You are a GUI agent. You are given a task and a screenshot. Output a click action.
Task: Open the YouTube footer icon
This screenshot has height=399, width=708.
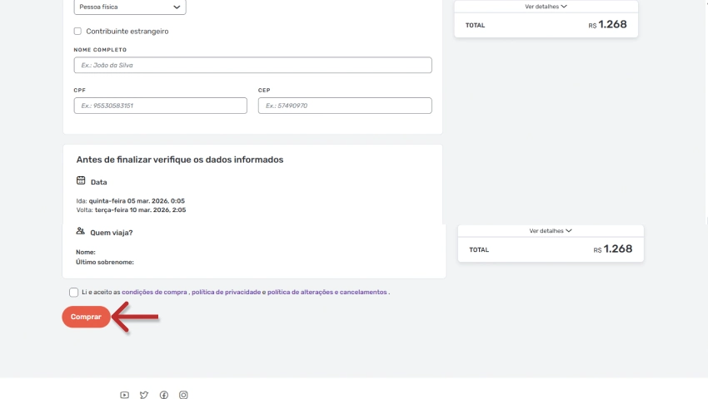click(x=124, y=395)
